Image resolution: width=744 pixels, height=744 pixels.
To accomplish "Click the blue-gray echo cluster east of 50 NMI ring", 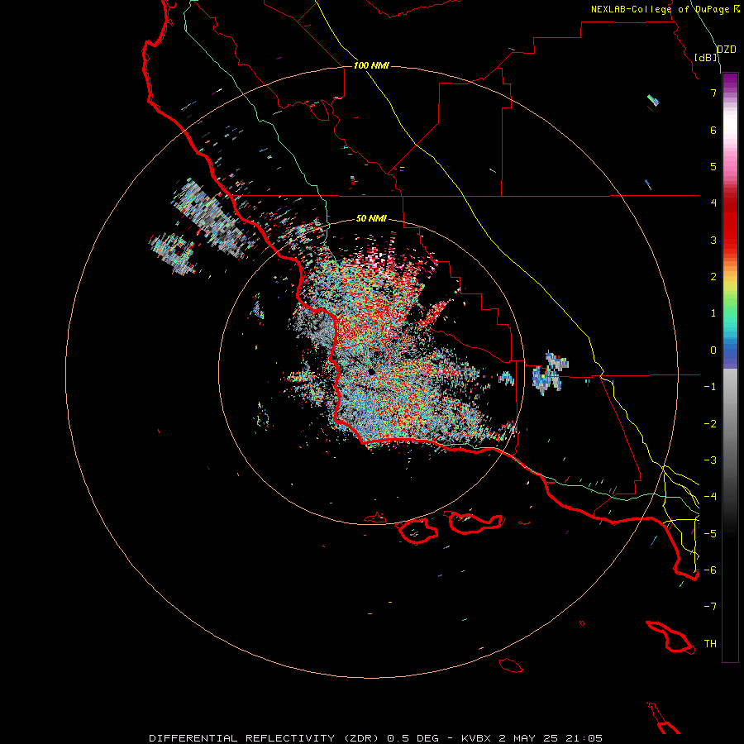I will point(550,373).
